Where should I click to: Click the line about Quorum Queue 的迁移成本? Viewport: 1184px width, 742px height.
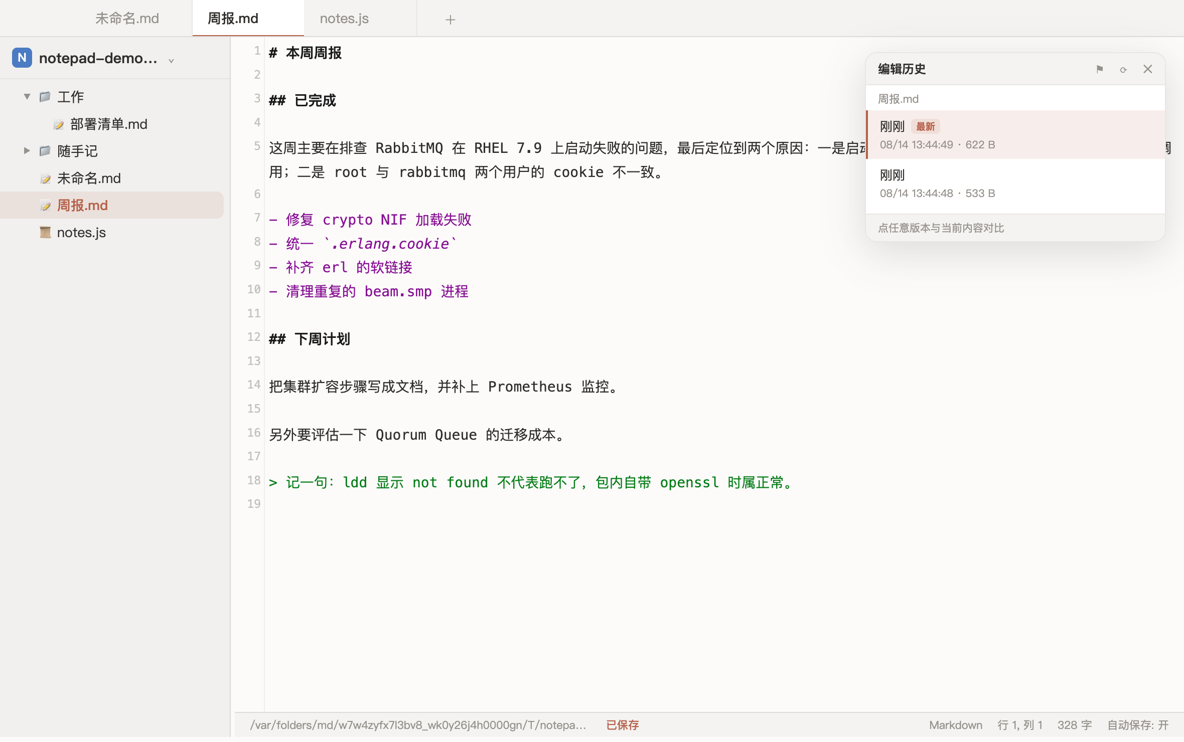(418, 435)
